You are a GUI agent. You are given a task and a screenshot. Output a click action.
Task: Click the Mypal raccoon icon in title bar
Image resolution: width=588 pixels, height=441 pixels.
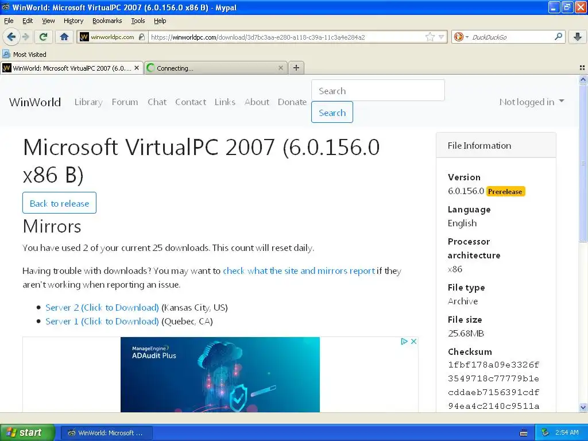point(6,7)
